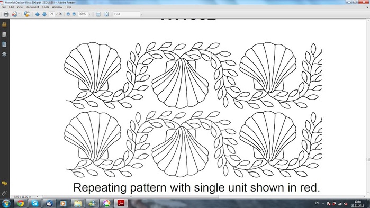Open the Bookmarks panel icon
This screenshot has width=370, height=208.
[4, 44]
